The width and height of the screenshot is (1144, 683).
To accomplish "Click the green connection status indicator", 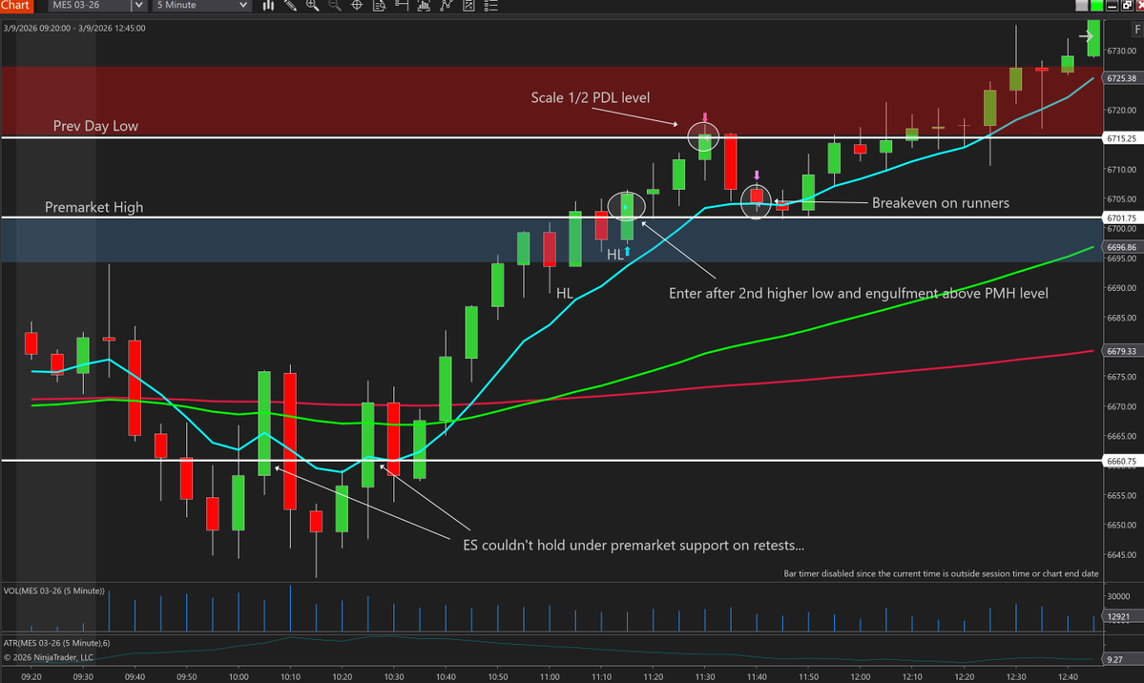I will tap(1096, 5).
